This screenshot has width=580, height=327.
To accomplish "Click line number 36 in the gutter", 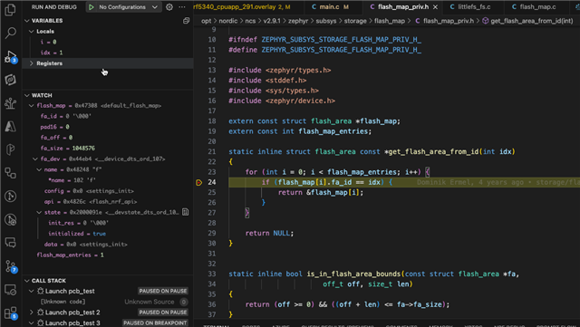I will [x=211, y=304].
